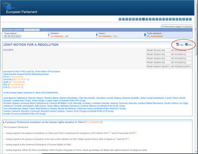
Task: Switch language to LV
Action: (153, 19)
